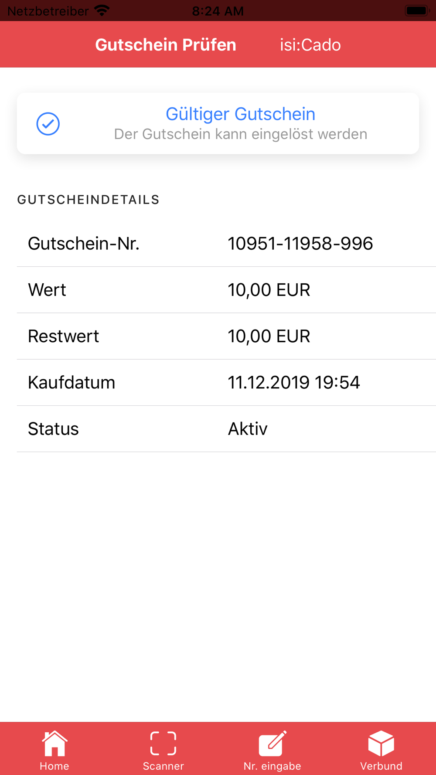The width and height of the screenshot is (436, 775).
Task: Tap the Gutschein Prüfen title
Action: [166, 45]
